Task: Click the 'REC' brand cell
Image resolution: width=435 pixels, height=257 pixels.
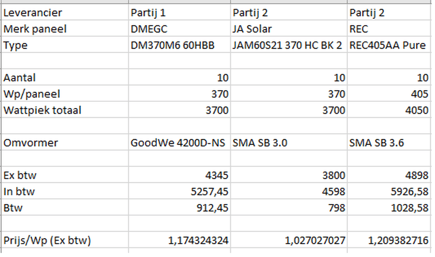Action: pos(390,29)
